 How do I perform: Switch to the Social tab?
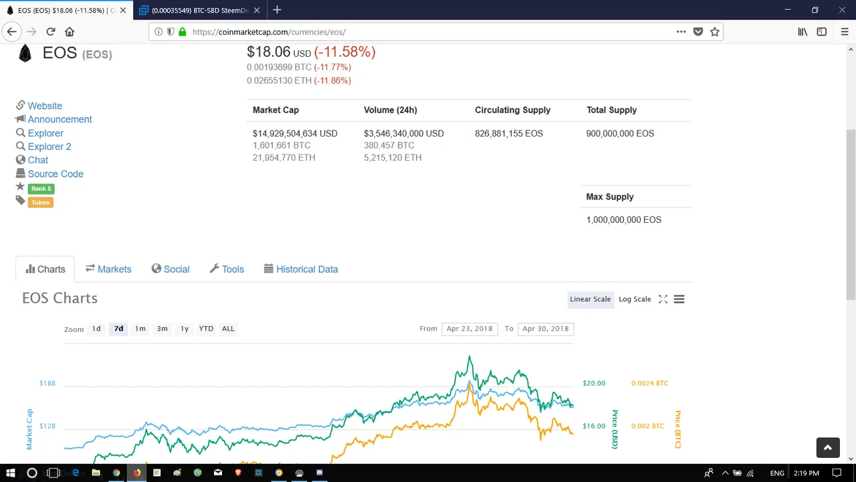coord(171,269)
